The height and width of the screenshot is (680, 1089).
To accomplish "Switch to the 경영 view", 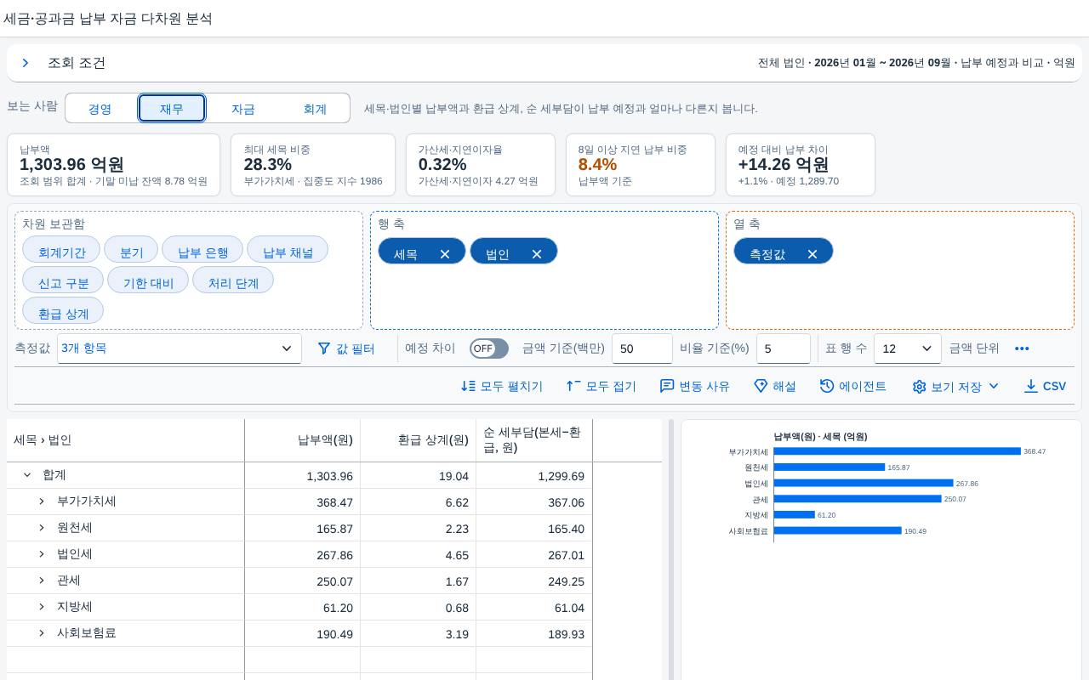I will (x=100, y=108).
